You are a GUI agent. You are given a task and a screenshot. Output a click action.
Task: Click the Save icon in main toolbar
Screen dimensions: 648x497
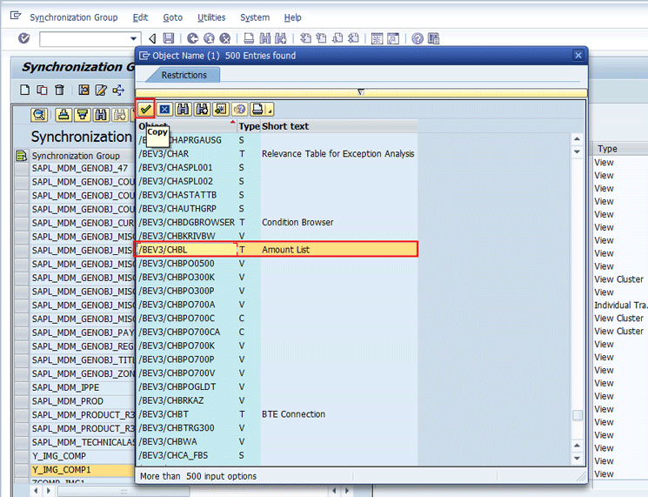(169, 38)
